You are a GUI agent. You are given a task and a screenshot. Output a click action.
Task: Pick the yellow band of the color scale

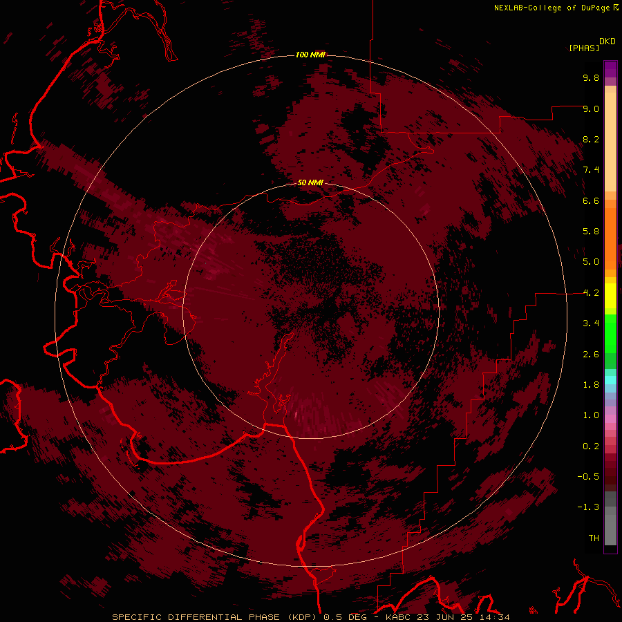[610, 296]
